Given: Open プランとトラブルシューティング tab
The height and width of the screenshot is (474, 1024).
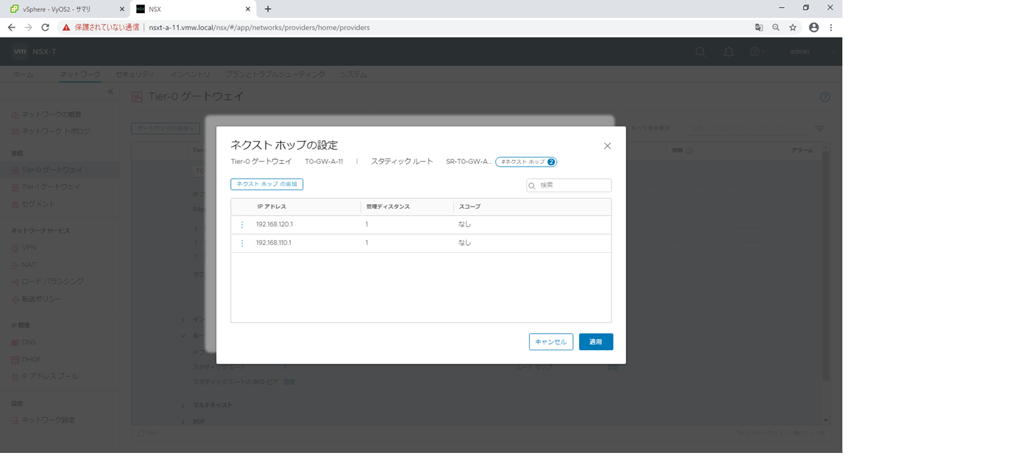Looking at the screenshot, I should coord(275,74).
